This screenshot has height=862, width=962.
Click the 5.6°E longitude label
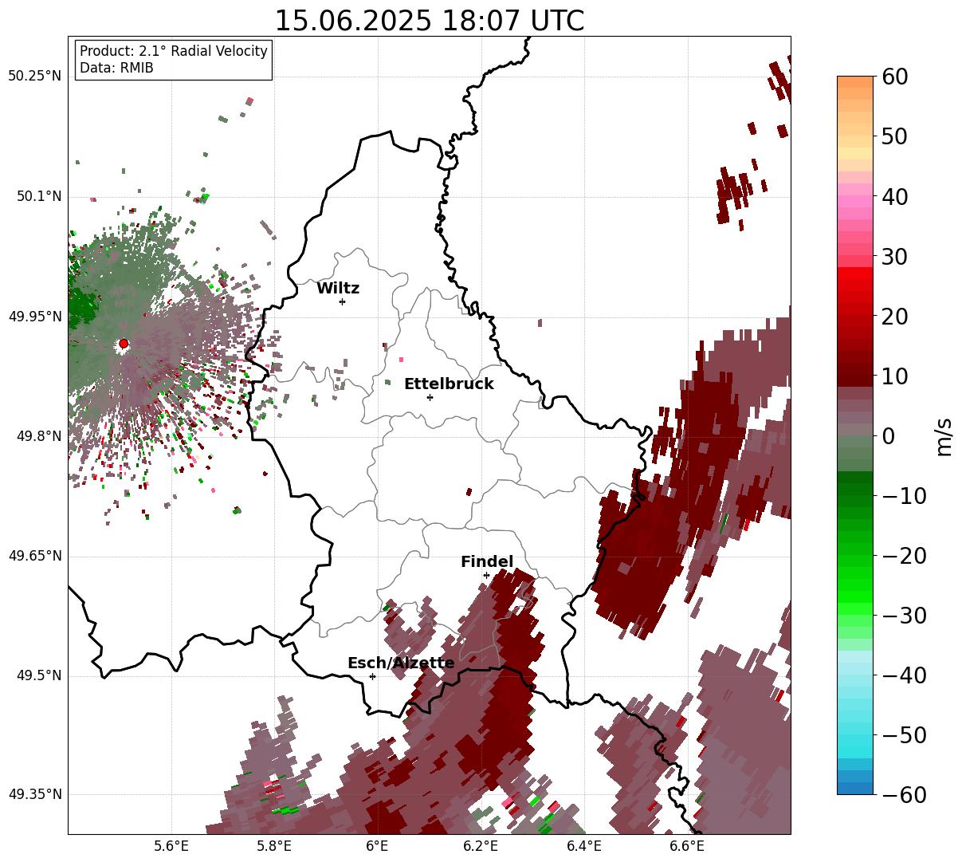point(171,847)
